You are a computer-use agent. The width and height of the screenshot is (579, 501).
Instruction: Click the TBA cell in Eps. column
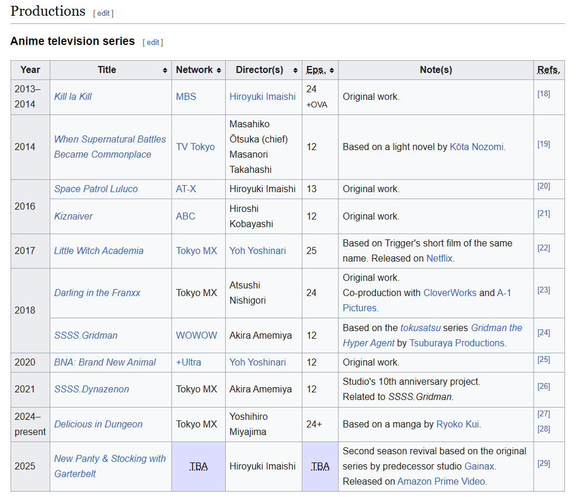[x=320, y=467]
